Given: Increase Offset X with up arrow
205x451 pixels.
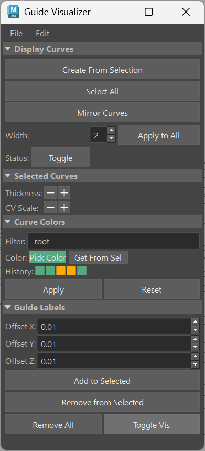Looking at the screenshot, I should [x=195, y=322].
